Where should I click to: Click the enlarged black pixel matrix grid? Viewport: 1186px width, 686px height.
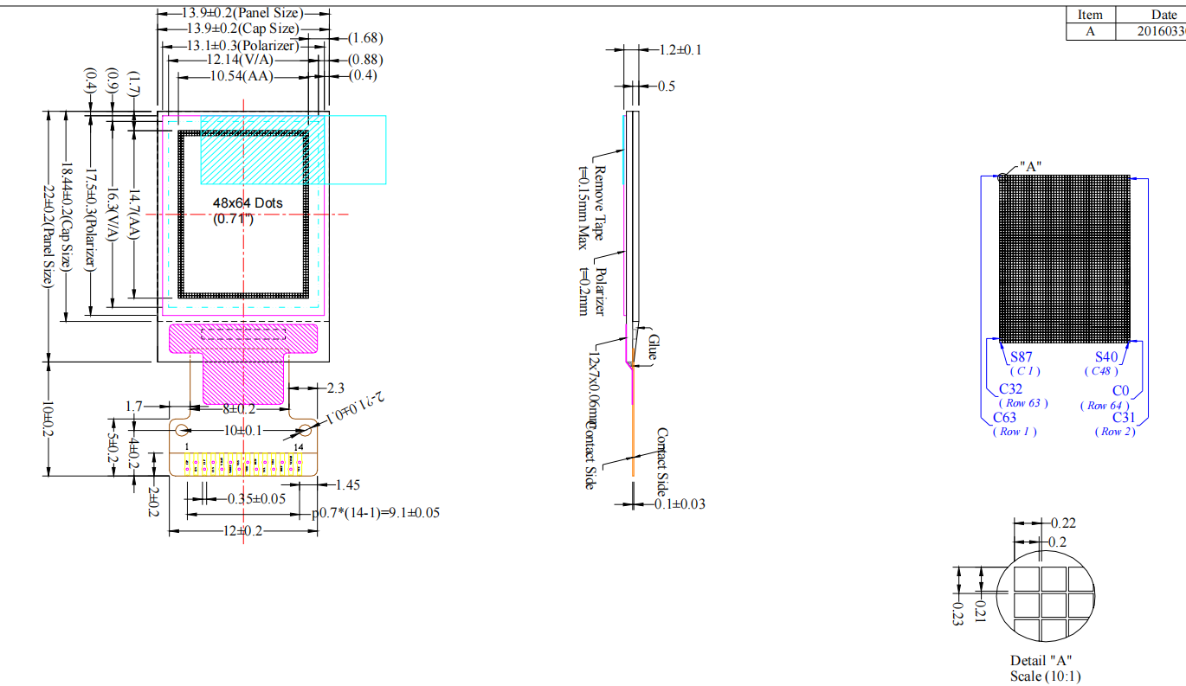[x=1065, y=258]
